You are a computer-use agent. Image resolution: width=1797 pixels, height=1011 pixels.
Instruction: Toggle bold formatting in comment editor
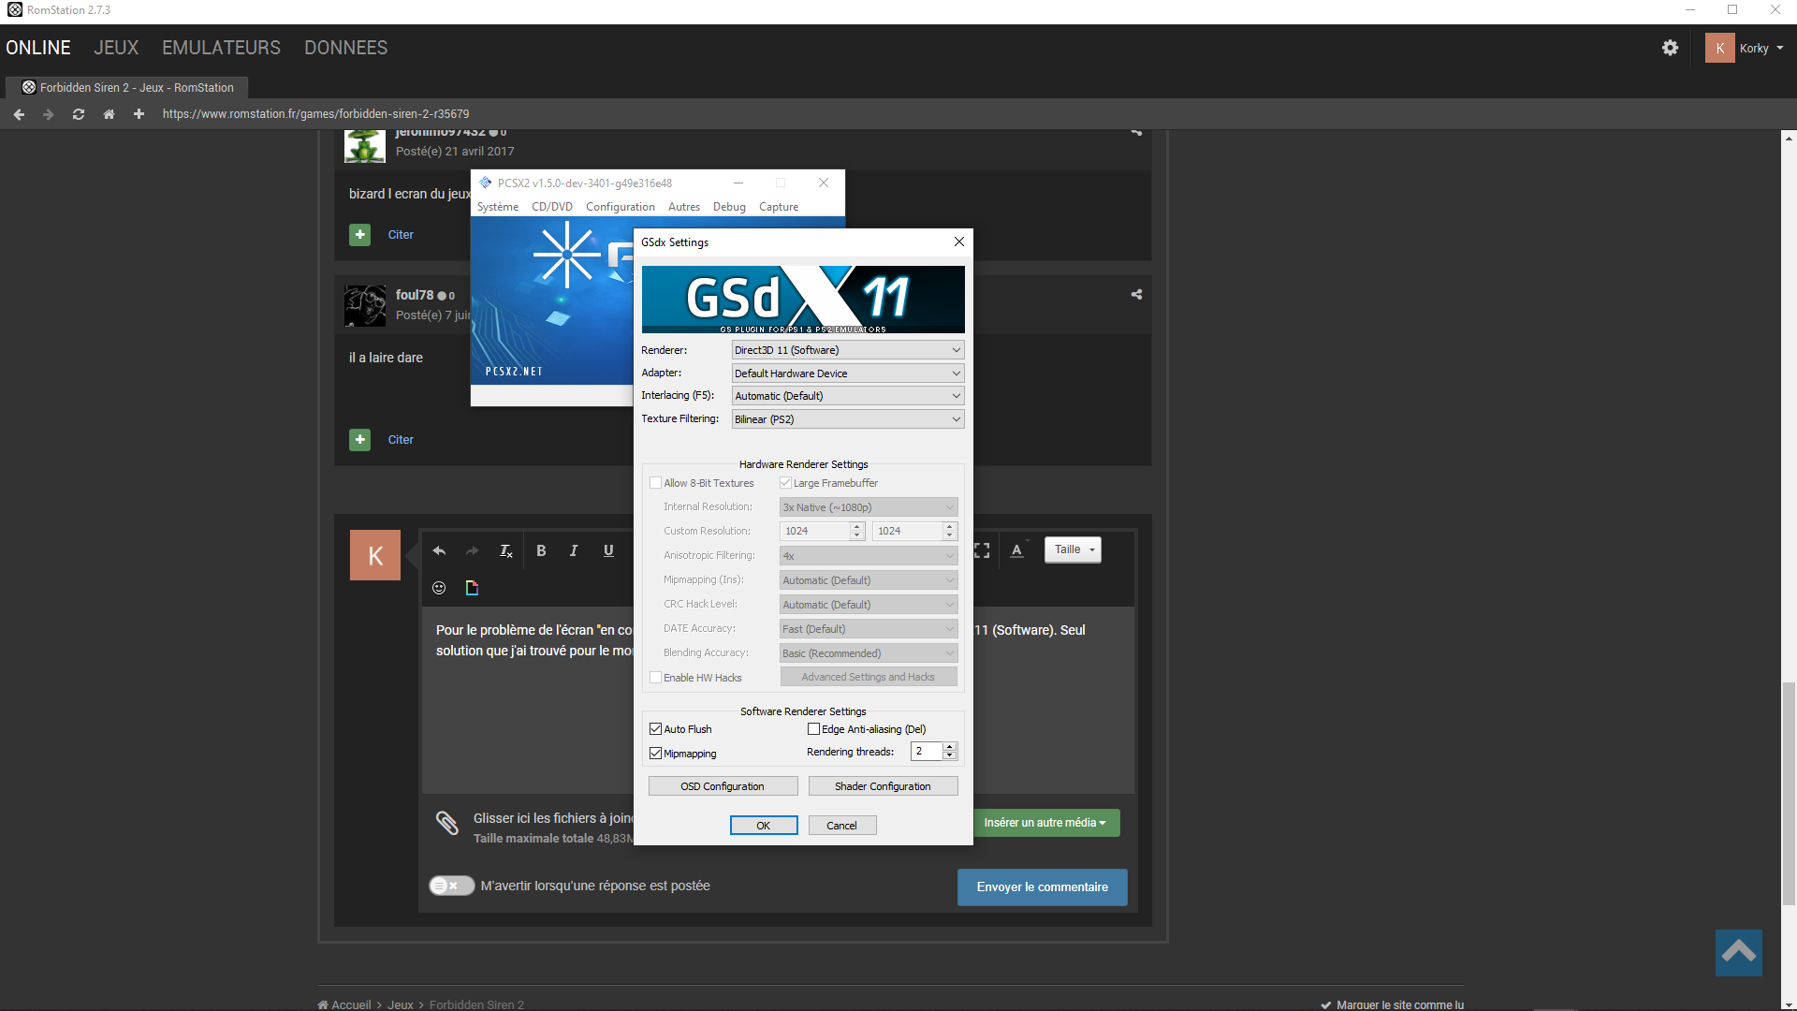pyautogui.click(x=541, y=550)
